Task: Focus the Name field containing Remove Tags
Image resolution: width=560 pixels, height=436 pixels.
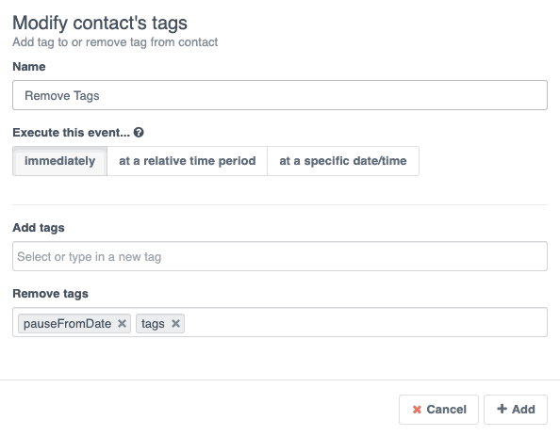Action: pos(280,95)
